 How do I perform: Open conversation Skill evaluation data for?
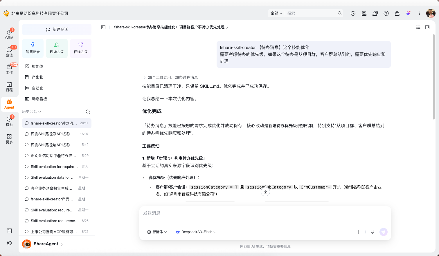coord(57,178)
